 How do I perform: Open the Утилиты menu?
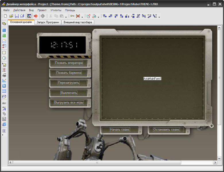tap(56, 10)
